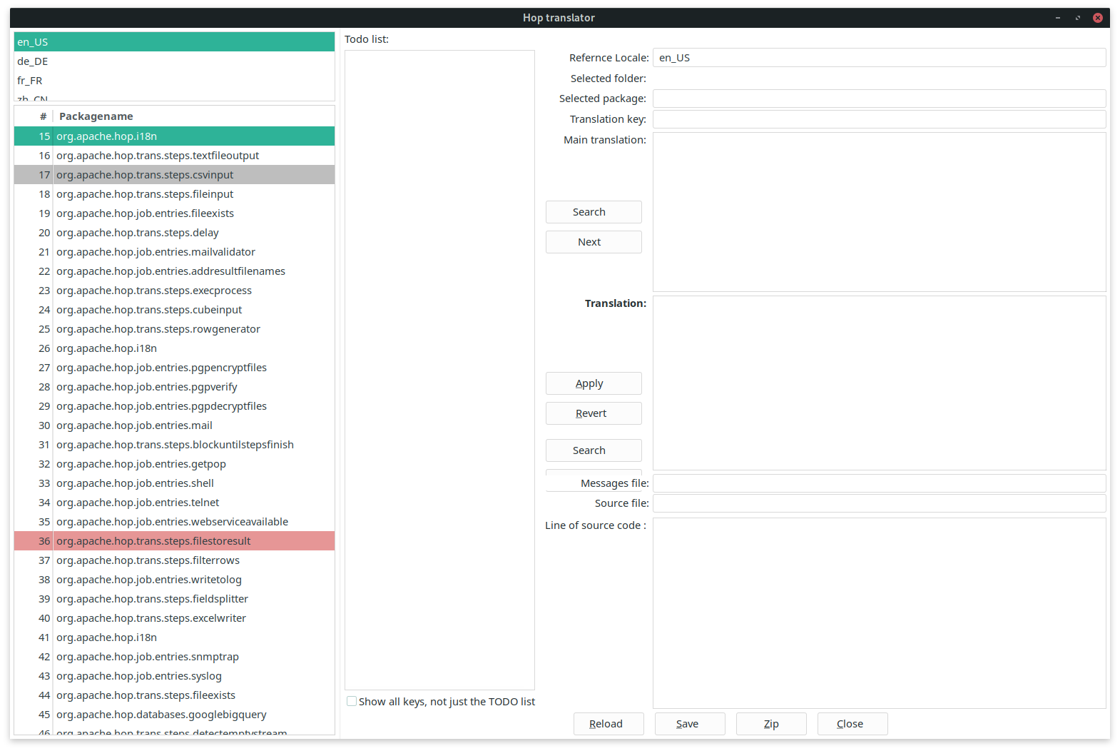The image size is (1120, 751).
Task: Select package org.apache.hop.trans.steps.filestoresult
Action: point(153,541)
